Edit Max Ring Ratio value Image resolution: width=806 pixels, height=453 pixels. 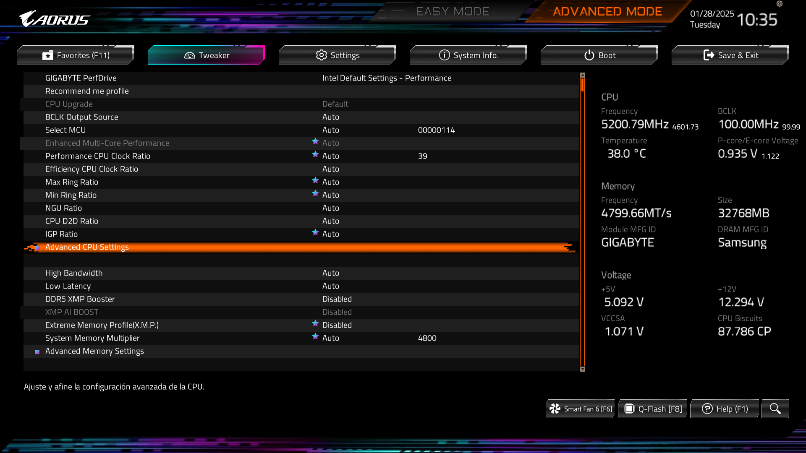point(331,182)
